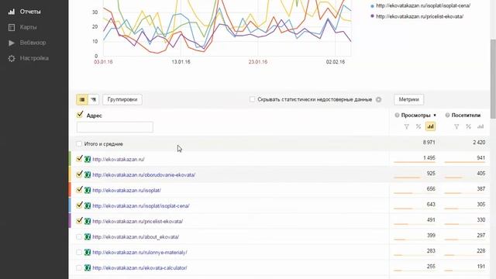Uncheck the /isoplat/ row checkbox
The width and height of the screenshot is (496, 279).
click(79, 189)
